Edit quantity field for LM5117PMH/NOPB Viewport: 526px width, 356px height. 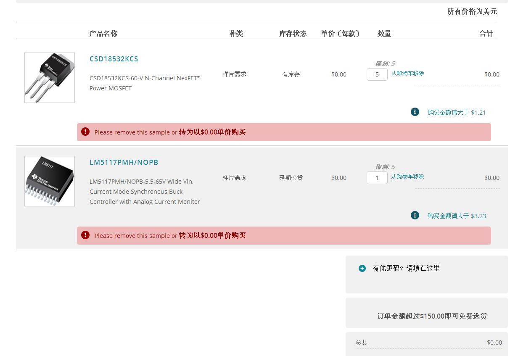point(377,178)
